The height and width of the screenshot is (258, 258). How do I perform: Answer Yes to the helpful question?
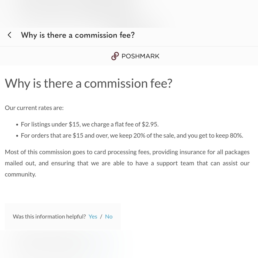click(x=93, y=216)
